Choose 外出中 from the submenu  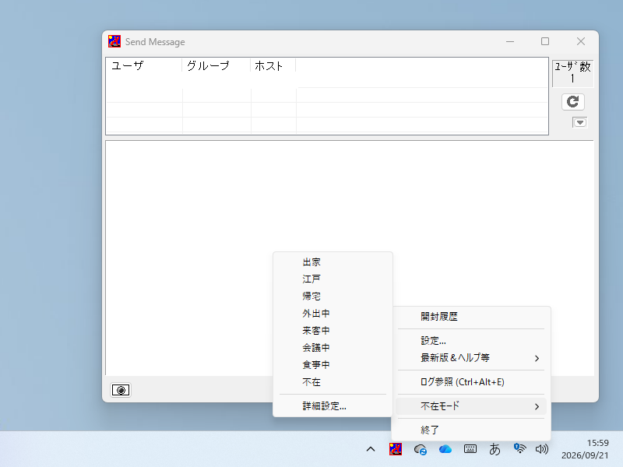click(x=333, y=314)
